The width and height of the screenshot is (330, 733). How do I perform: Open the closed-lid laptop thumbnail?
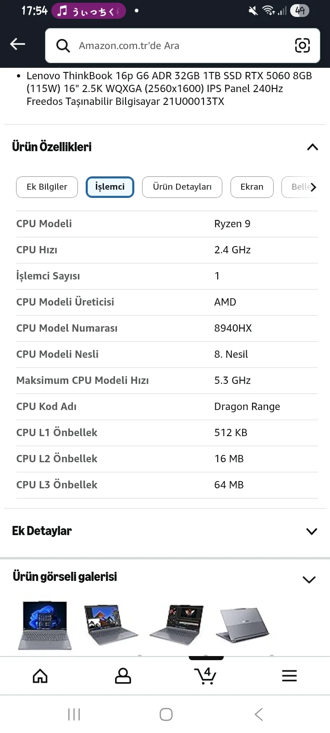pyautogui.click(x=242, y=625)
